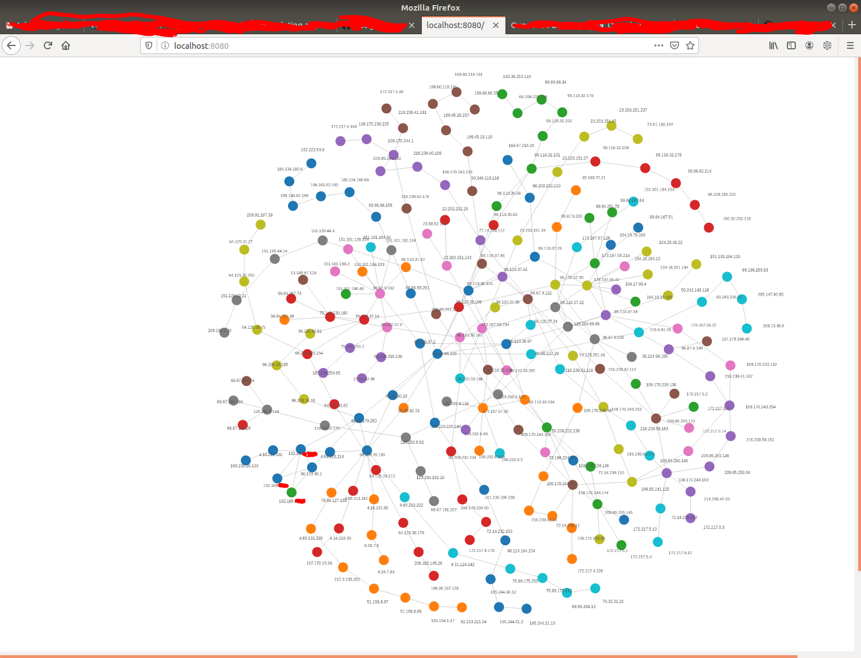Click the label 209.85.250.34
861x658 pixels.
pos(737,473)
